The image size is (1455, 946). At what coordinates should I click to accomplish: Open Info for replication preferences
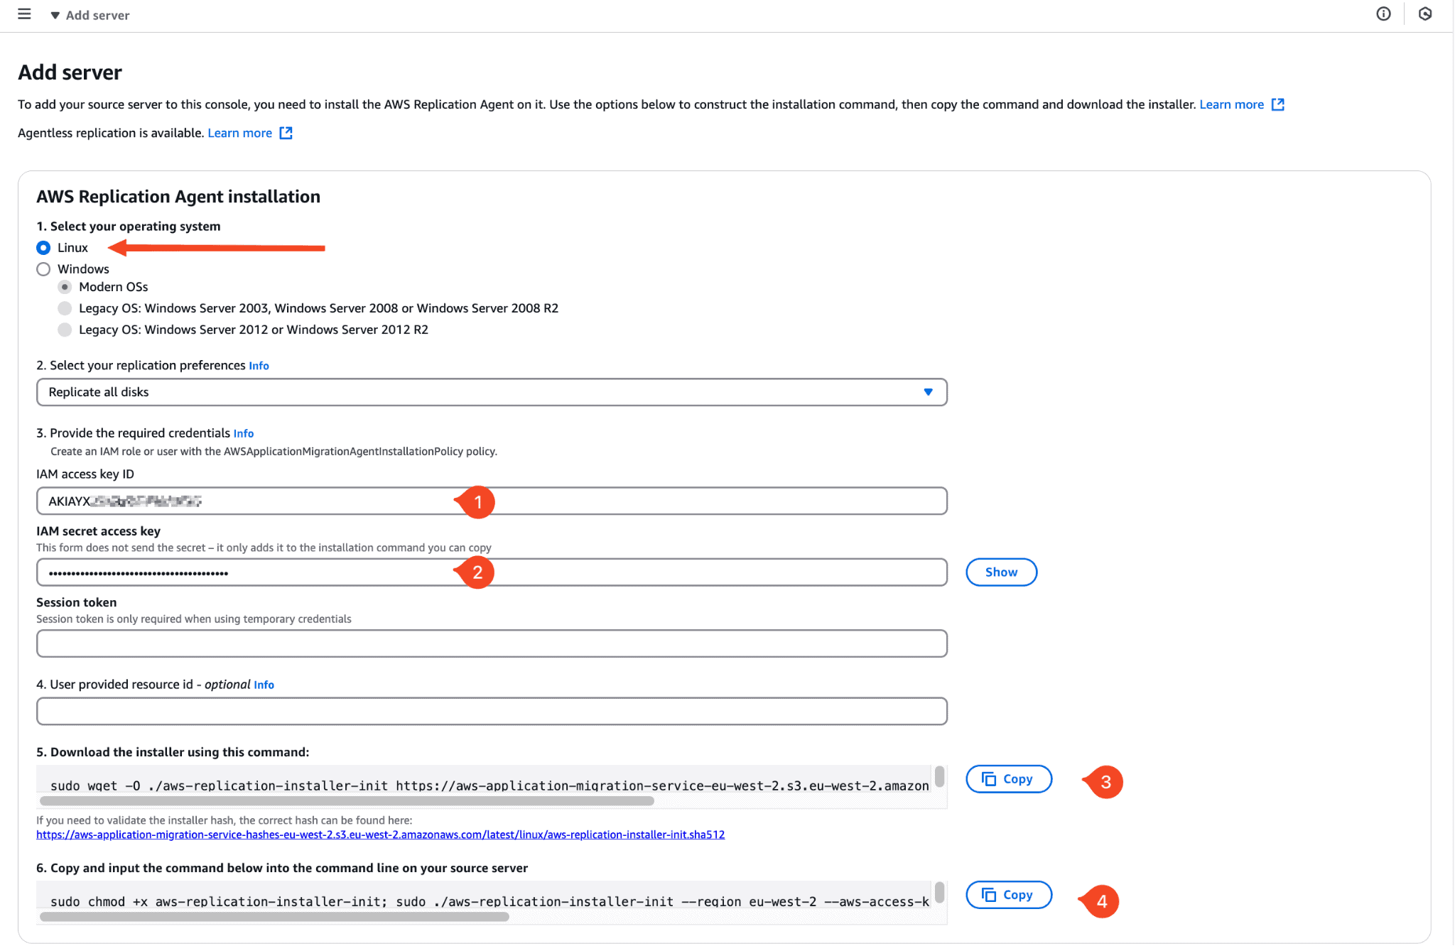click(259, 366)
